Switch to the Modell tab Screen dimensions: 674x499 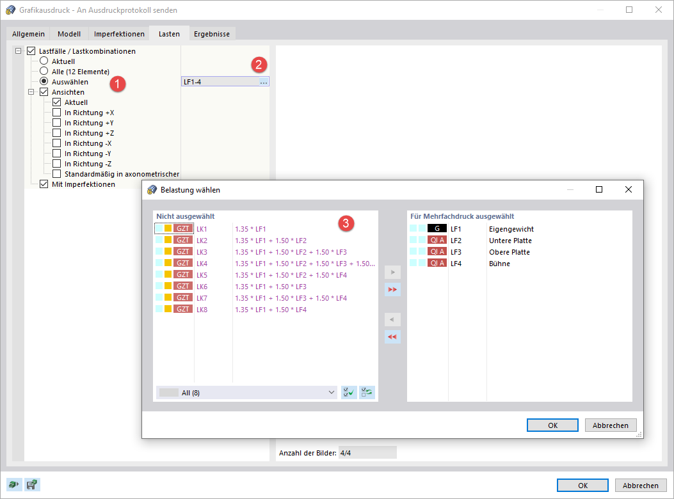[x=69, y=33]
